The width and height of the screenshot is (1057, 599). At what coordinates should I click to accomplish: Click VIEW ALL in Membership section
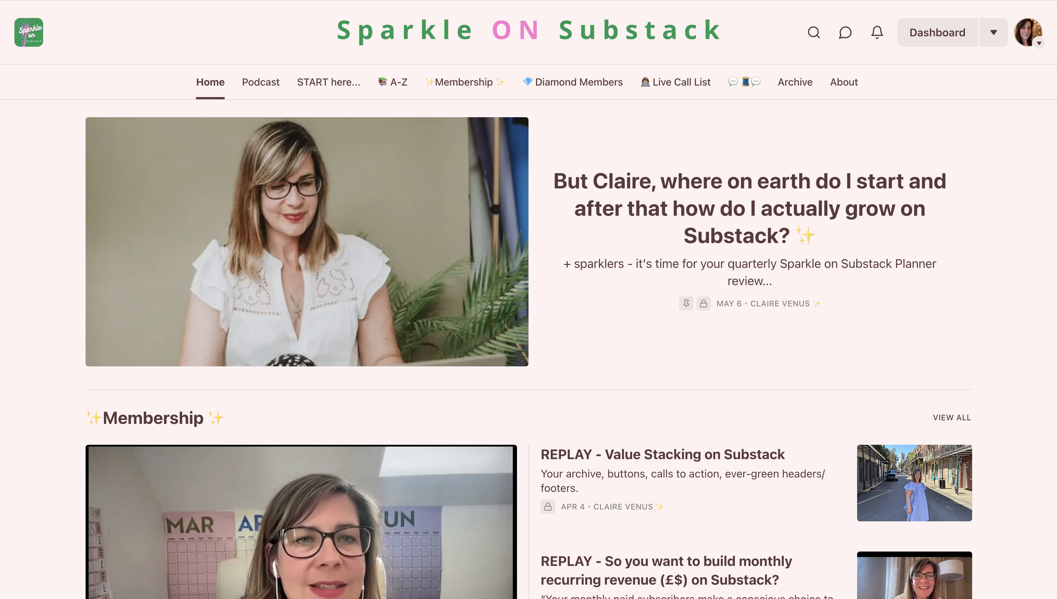click(x=952, y=417)
